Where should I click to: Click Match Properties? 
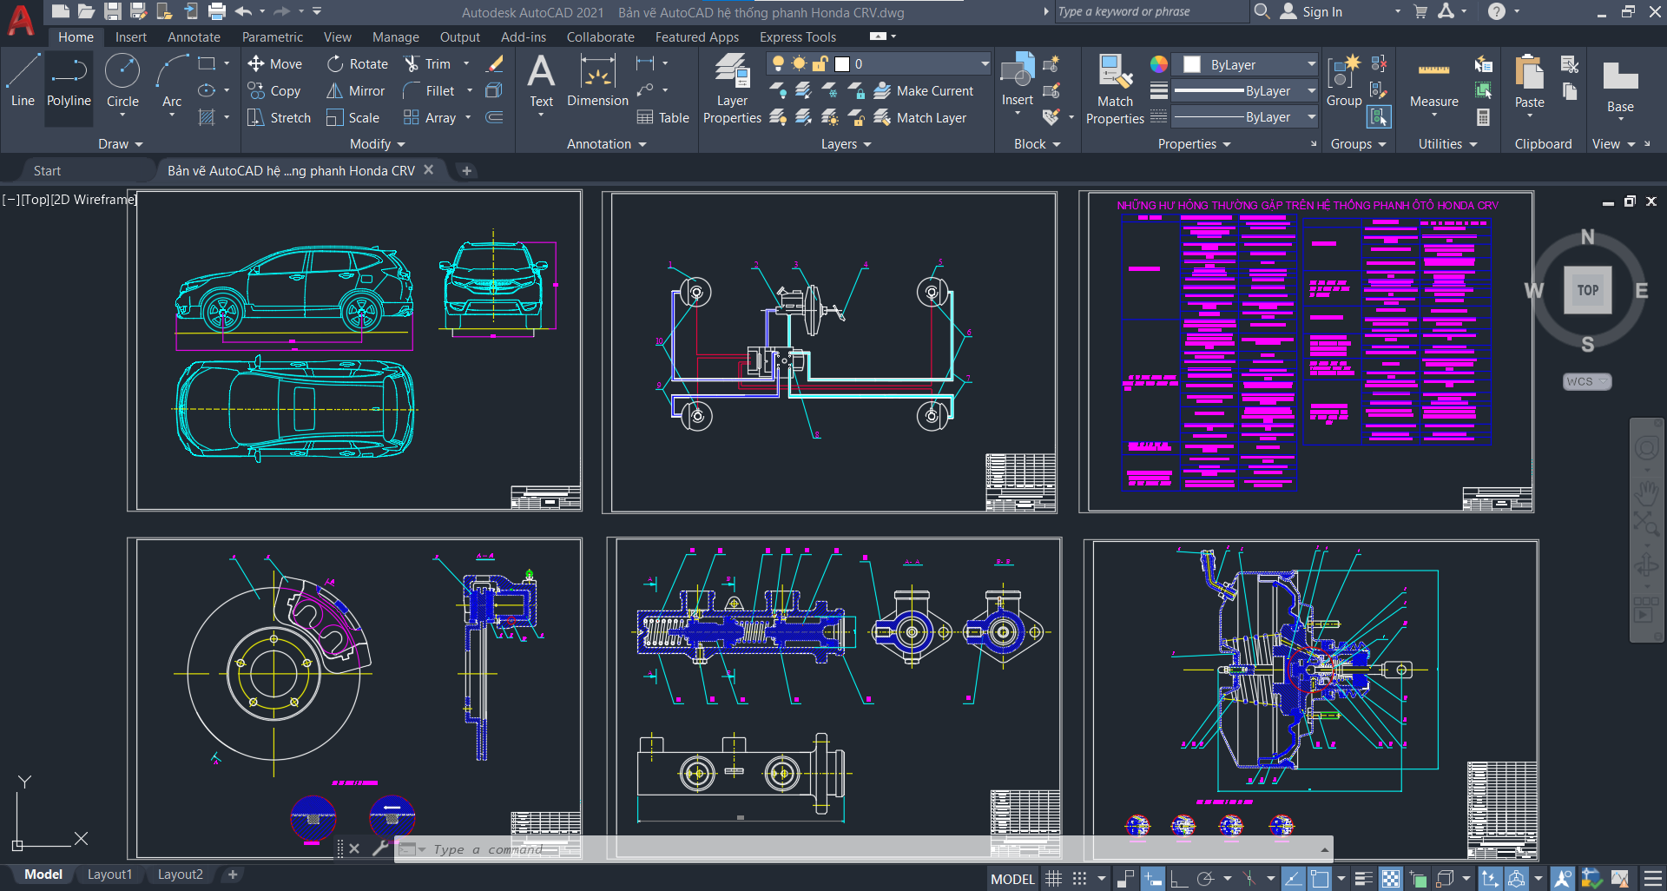(x=1115, y=88)
